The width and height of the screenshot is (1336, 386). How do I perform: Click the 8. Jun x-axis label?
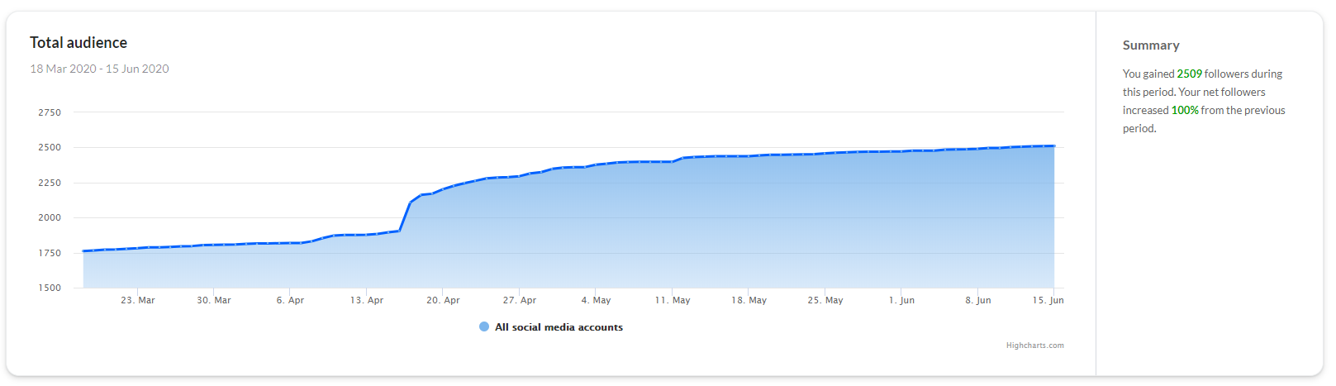(x=978, y=300)
